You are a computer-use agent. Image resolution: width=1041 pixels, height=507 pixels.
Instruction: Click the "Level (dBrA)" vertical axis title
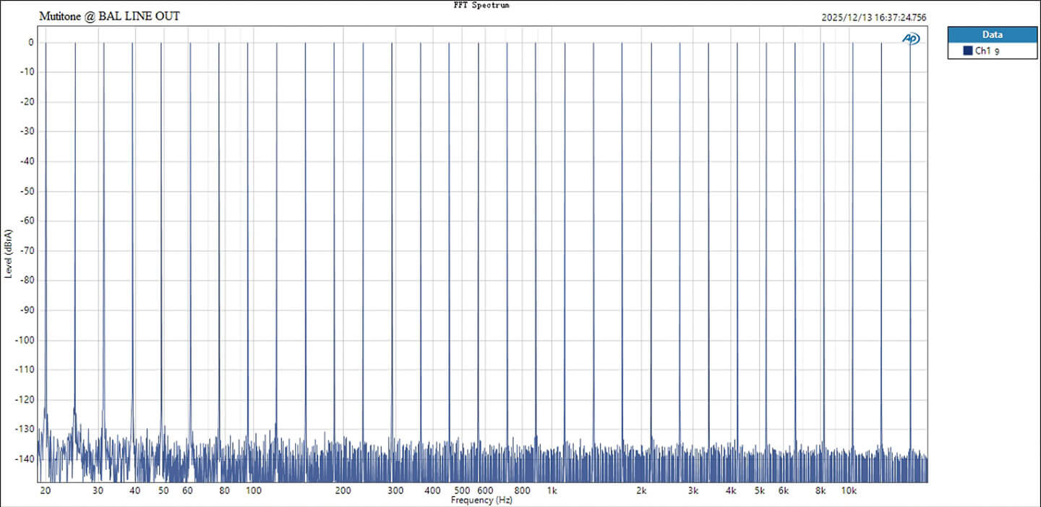point(8,253)
